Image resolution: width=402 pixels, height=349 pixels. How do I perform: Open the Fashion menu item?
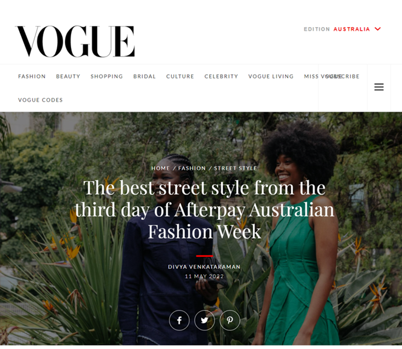click(32, 77)
